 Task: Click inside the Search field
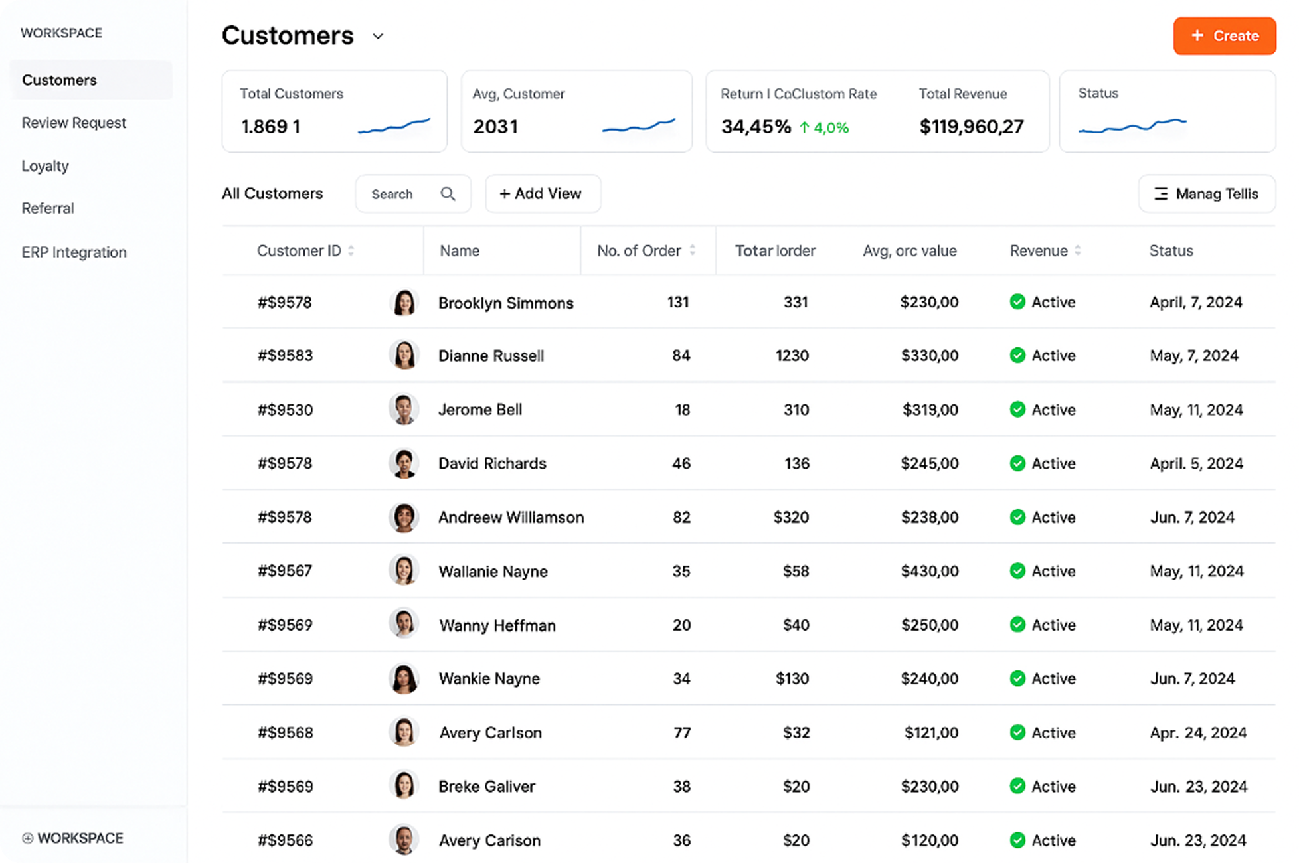[x=398, y=194]
